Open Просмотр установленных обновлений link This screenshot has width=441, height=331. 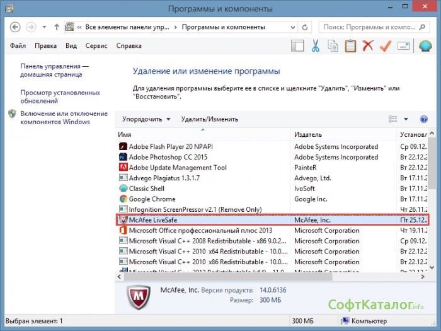60,96
